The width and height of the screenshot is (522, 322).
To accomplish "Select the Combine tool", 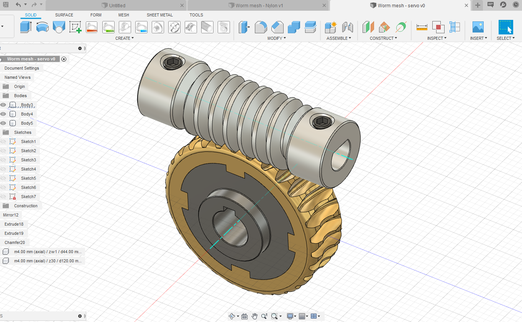I will tap(294, 27).
